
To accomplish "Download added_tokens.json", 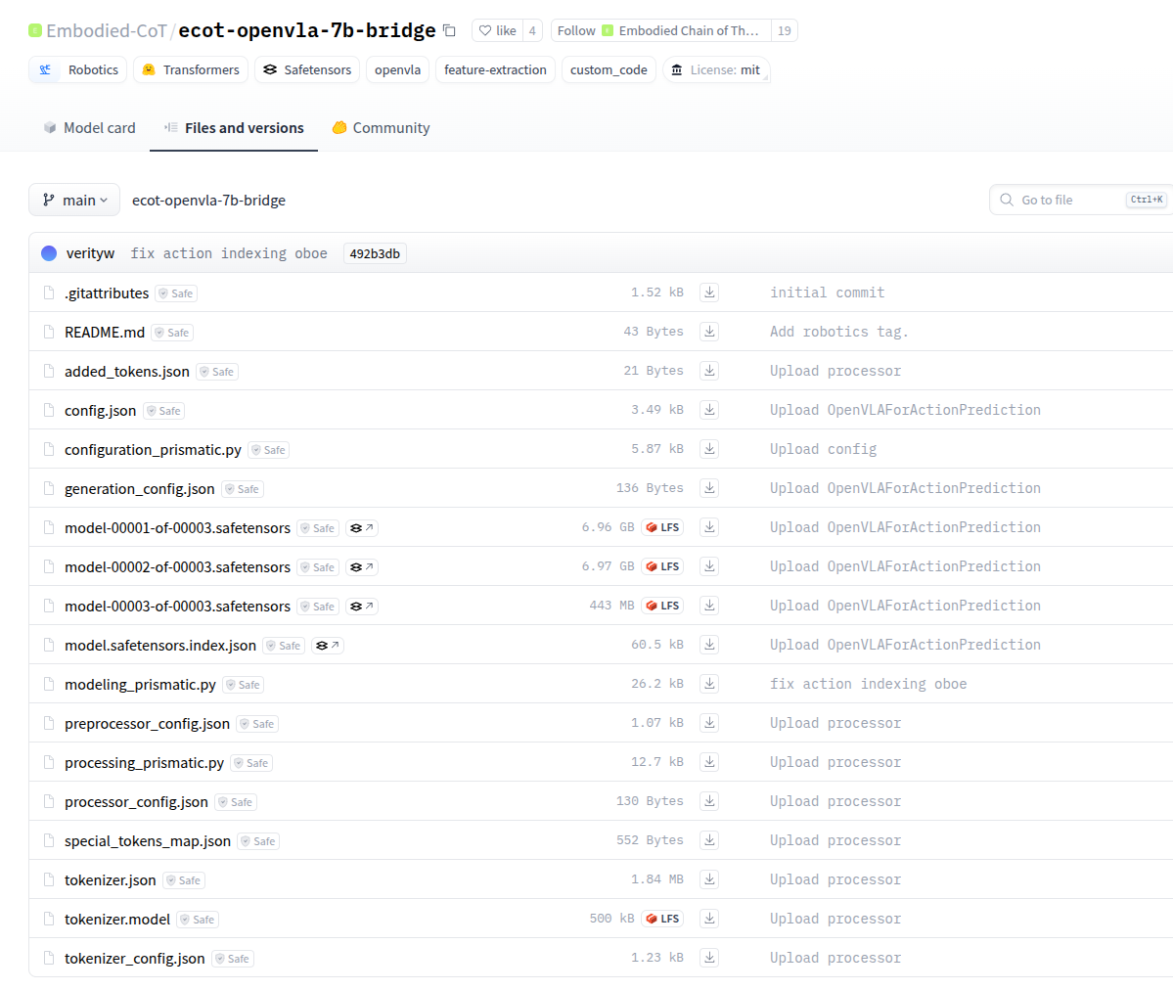I will [709, 371].
